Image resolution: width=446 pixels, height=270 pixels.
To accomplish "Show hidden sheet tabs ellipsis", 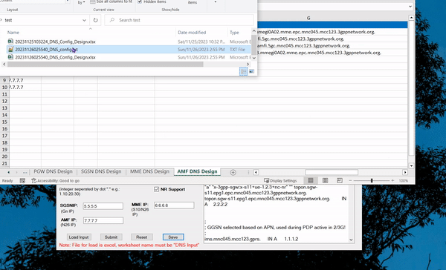I will click(x=25, y=172).
